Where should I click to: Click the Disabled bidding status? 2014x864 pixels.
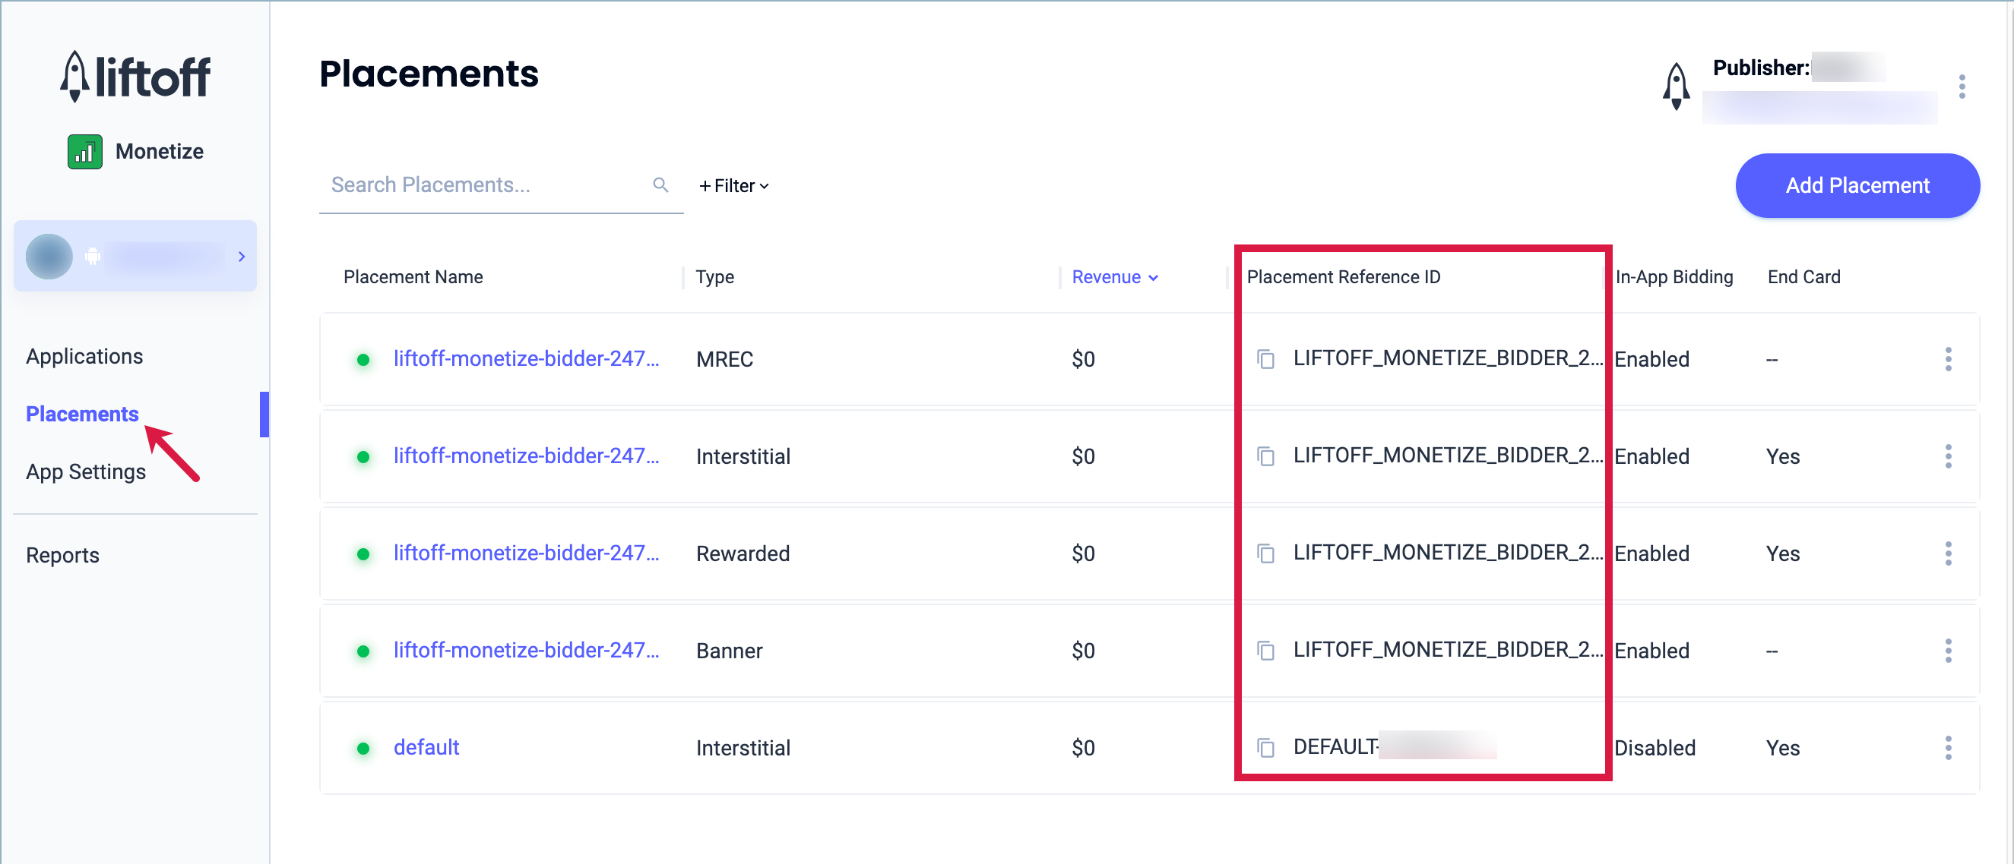tap(1655, 749)
